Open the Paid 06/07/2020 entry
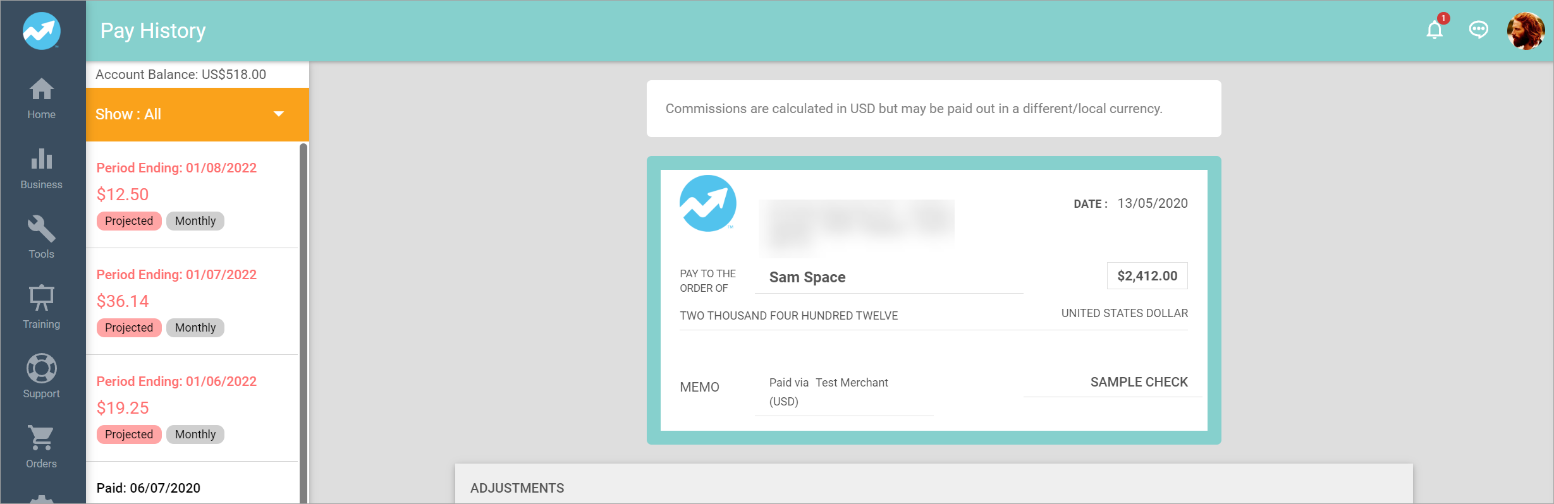The width and height of the screenshot is (1554, 504). [x=149, y=488]
